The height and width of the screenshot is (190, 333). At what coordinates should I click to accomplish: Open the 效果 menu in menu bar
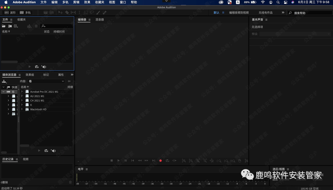click(87, 2)
